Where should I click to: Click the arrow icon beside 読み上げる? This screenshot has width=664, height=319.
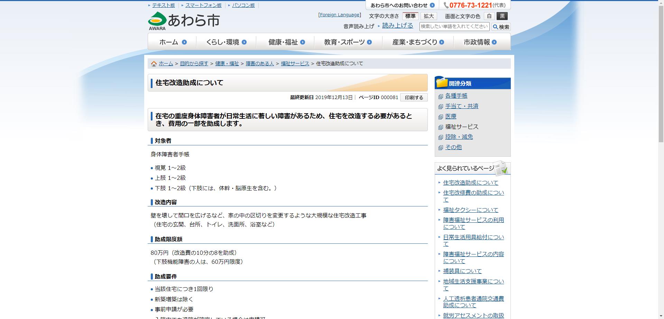pos(379,26)
